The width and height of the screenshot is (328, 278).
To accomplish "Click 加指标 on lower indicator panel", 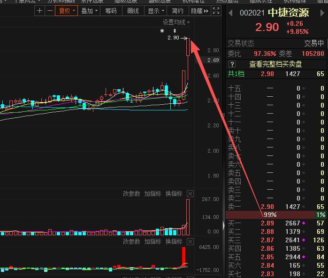I will pos(153,241).
